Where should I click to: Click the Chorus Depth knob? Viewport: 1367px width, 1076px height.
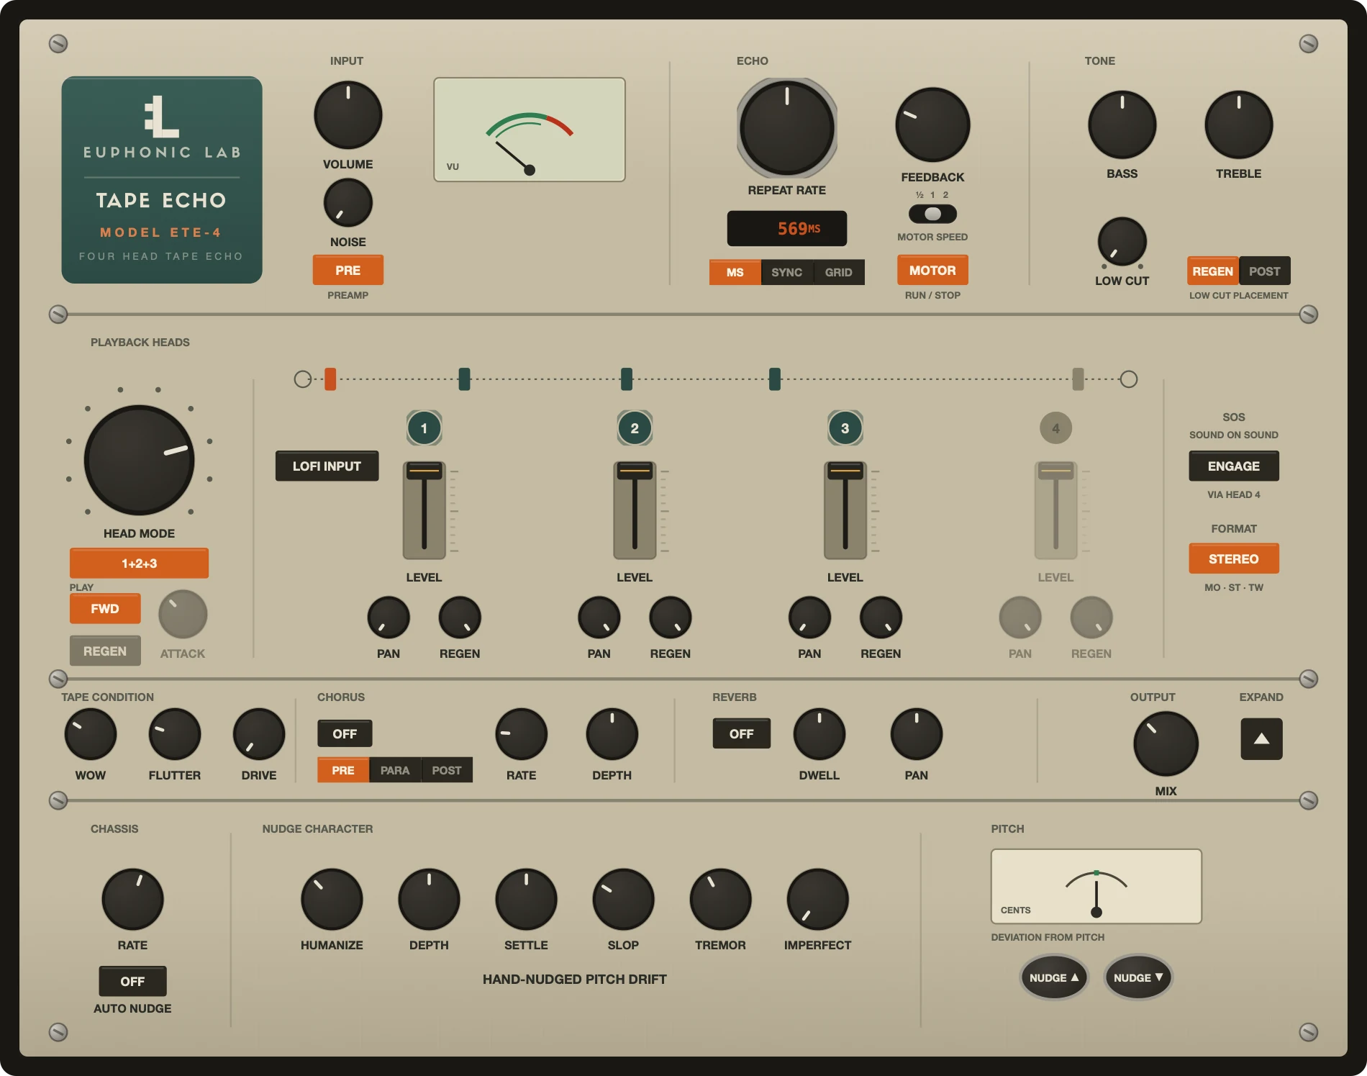[612, 734]
